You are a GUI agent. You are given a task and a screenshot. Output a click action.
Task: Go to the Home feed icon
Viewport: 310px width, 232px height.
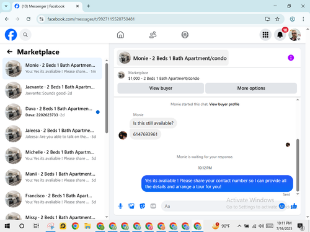(120, 35)
